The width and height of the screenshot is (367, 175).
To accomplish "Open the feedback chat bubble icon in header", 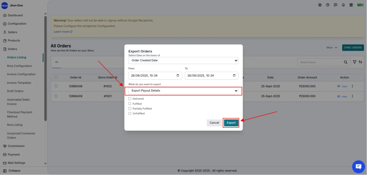I will (x=335, y=5).
